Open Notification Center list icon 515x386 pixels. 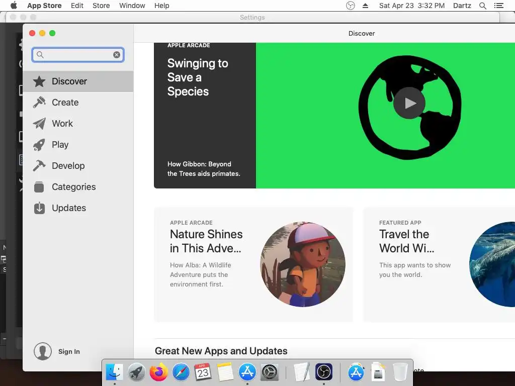pyautogui.click(x=498, y=6)
